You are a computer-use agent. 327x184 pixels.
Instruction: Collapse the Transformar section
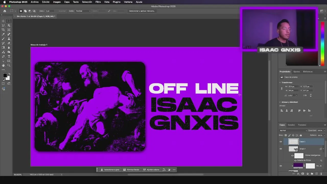point(280,83)
